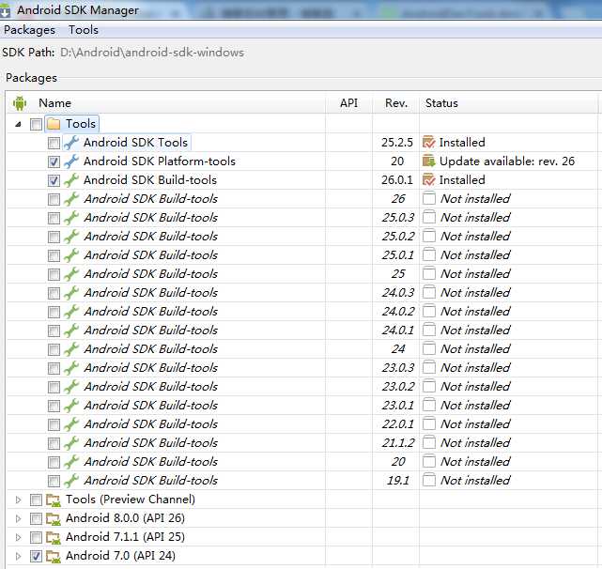This screenshot has width=602, height=569.
Task: Click Not installed icon for rev 25.0.1
Action: [x=429, y=255]
